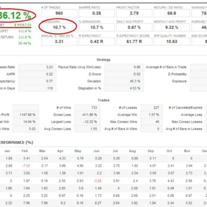
Task: Select the Monthly Avg Profit value 9.32 %
Action: 172,27
